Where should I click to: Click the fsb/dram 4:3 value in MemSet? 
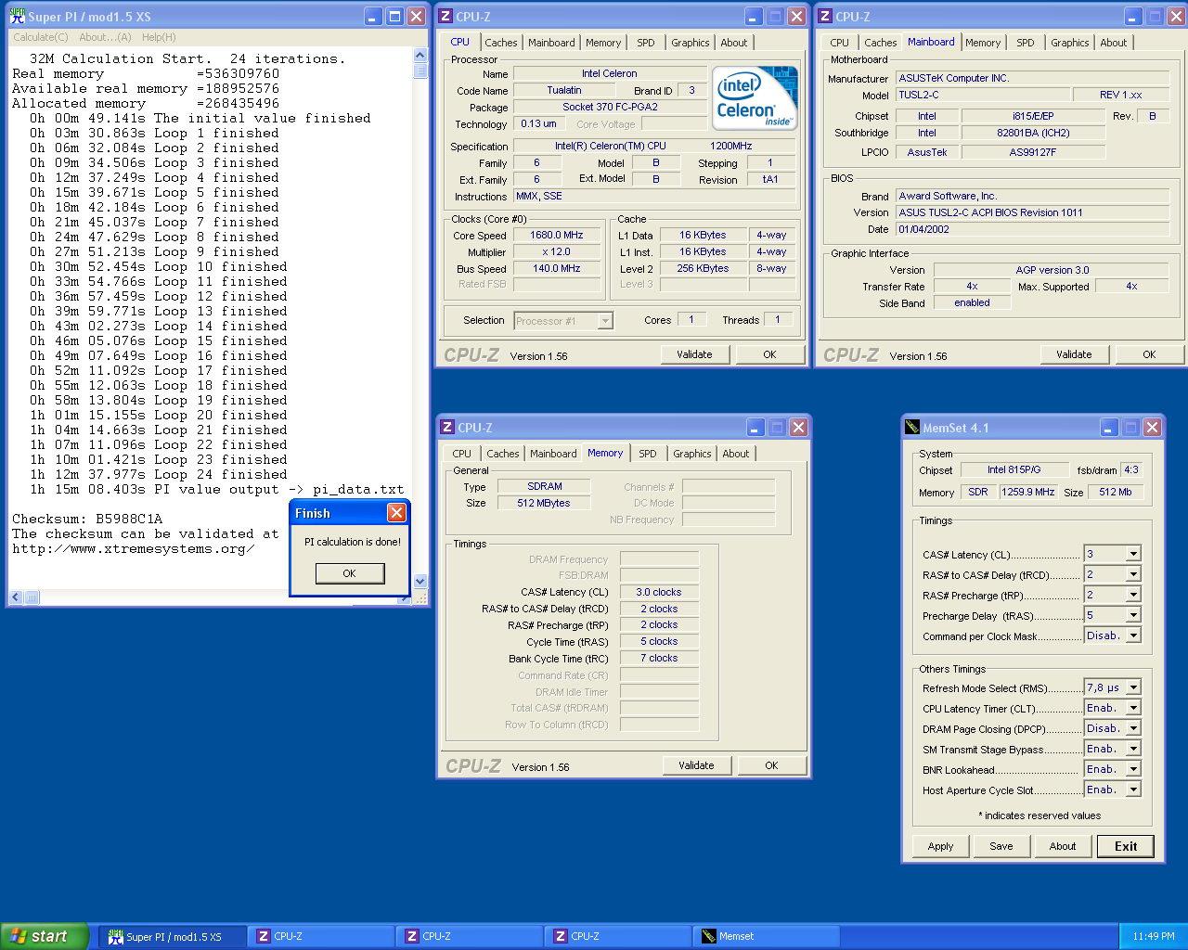tap(1131, 469)
